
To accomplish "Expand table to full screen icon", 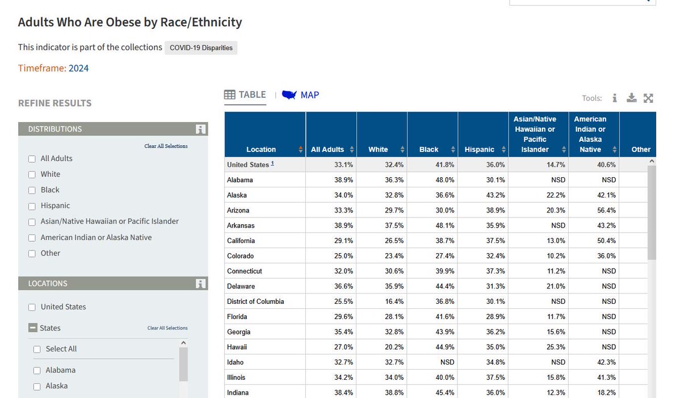I will coord(649,98).
